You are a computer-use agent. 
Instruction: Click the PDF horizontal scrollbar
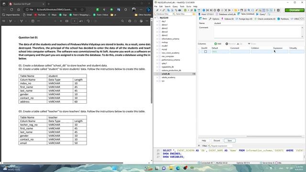point(63,163)
